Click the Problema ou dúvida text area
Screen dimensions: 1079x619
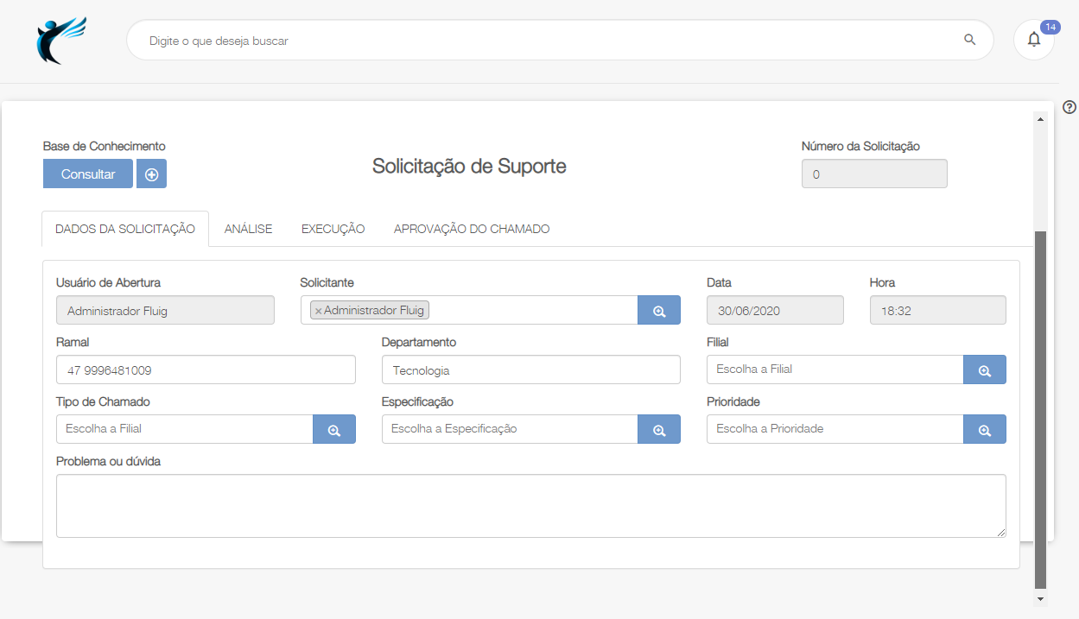point(530,506)
